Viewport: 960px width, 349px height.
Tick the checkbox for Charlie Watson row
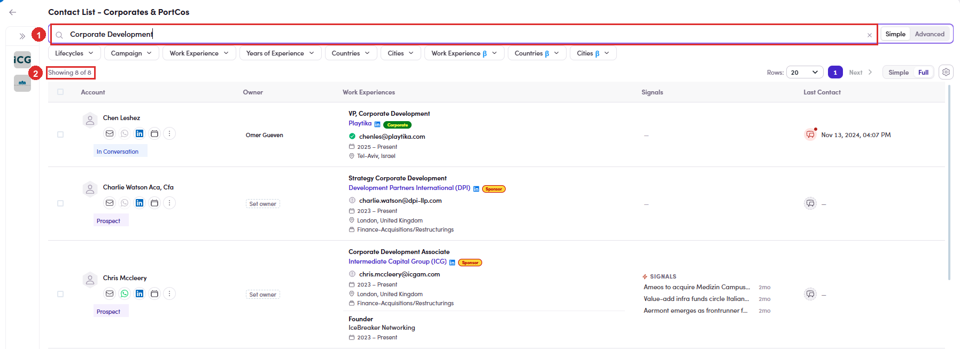(x=60, y=203)
